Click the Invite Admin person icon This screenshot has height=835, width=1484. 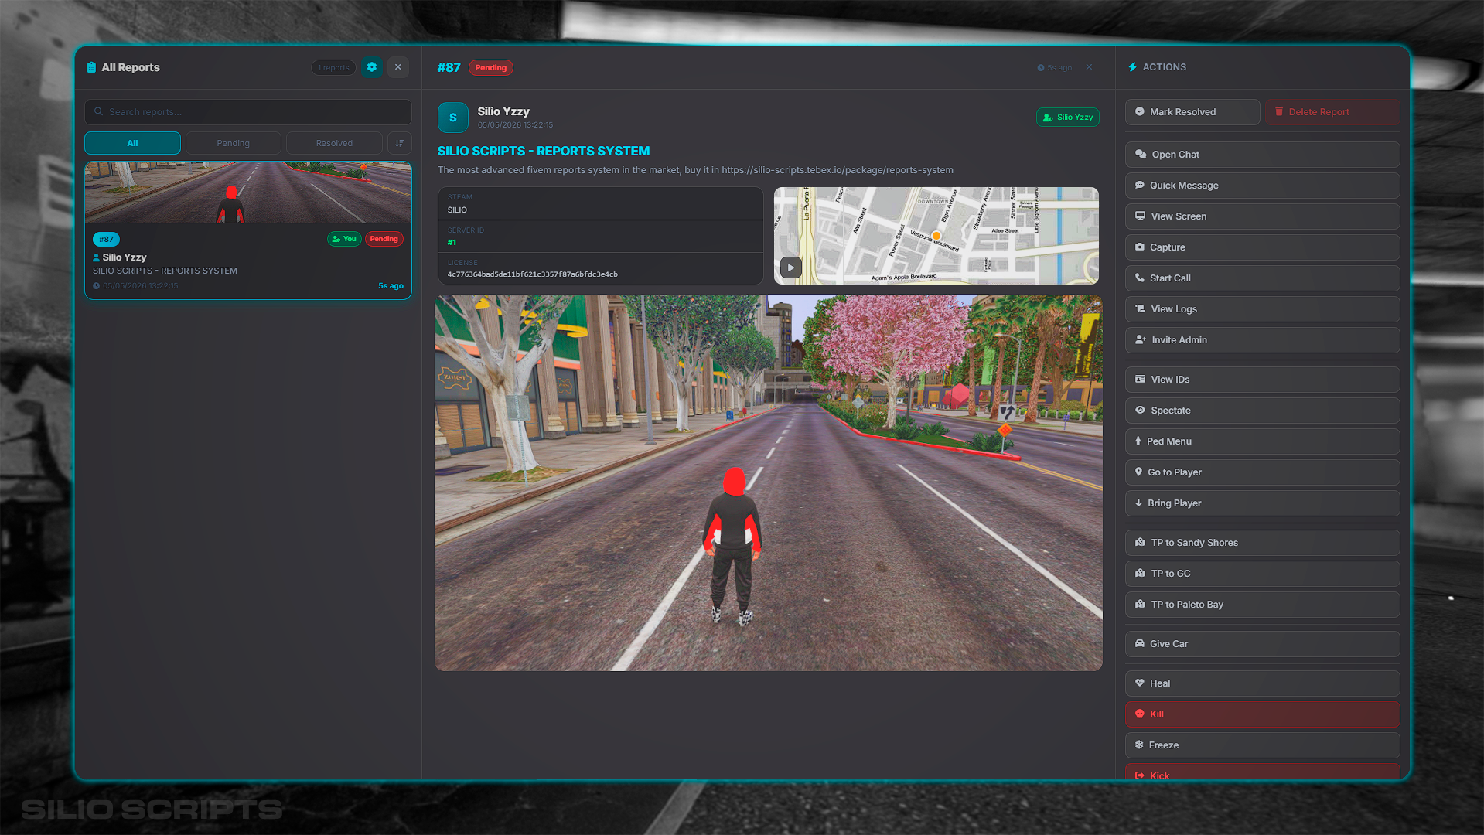1141,340
